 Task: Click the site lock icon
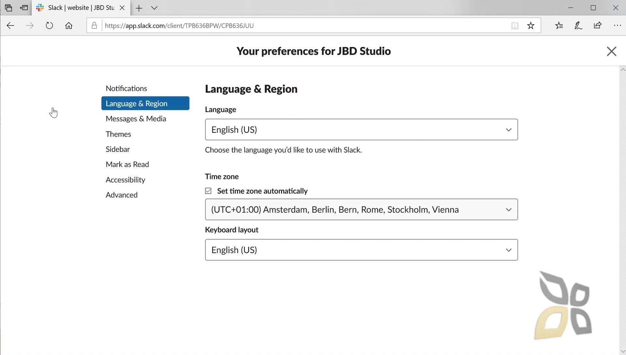pyautogui.click(x=94, y=25)
